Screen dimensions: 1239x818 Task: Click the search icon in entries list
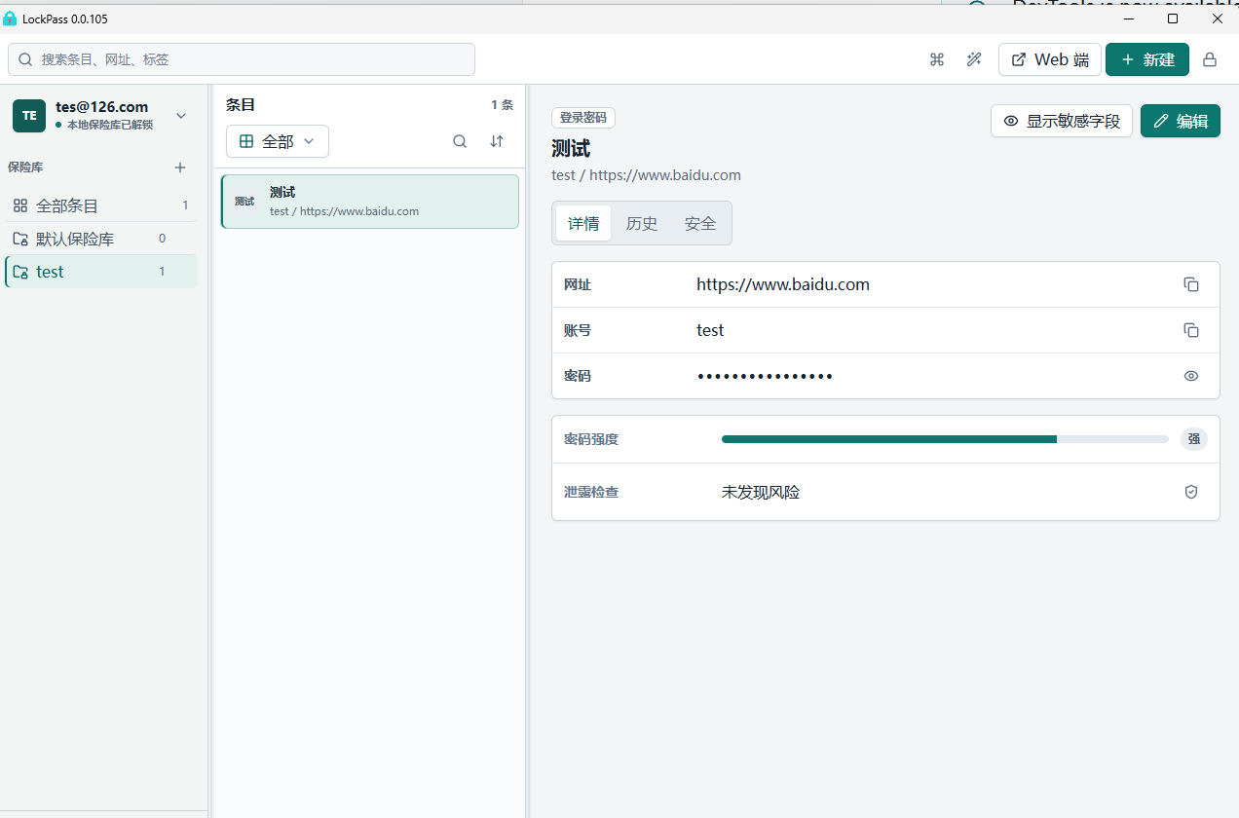coord(460,141)
